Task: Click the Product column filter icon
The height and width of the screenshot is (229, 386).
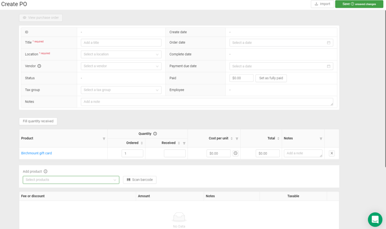Action: [104, 139]
